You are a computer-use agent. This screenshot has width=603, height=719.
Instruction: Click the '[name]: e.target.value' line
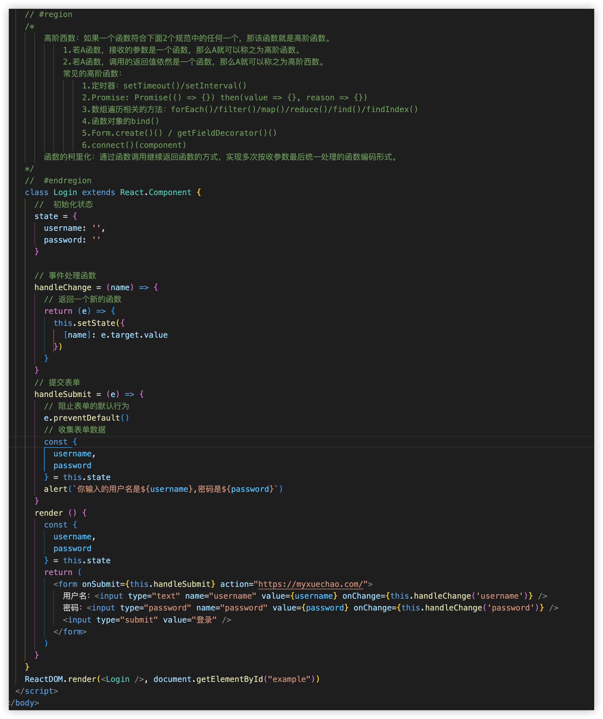tap(115, 335)
